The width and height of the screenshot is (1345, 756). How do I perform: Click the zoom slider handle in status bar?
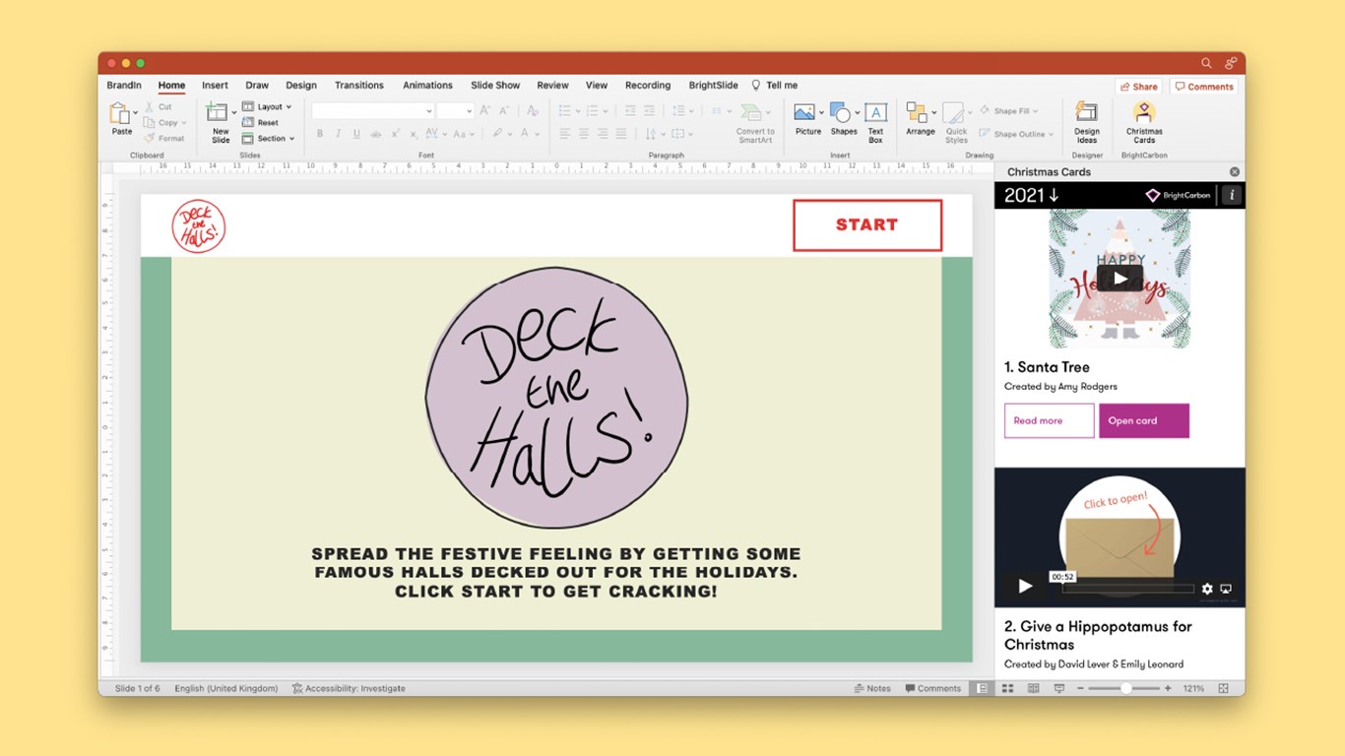click(x=1126, y=689)
